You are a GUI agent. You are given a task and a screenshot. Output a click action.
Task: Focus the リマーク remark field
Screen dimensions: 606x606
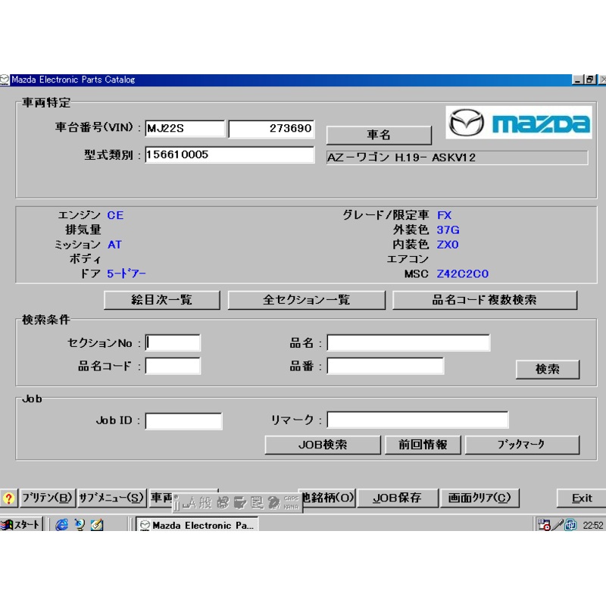coord(417,420)
